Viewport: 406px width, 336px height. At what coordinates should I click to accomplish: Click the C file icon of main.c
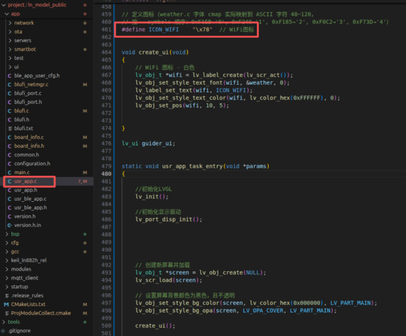[9, 172]
